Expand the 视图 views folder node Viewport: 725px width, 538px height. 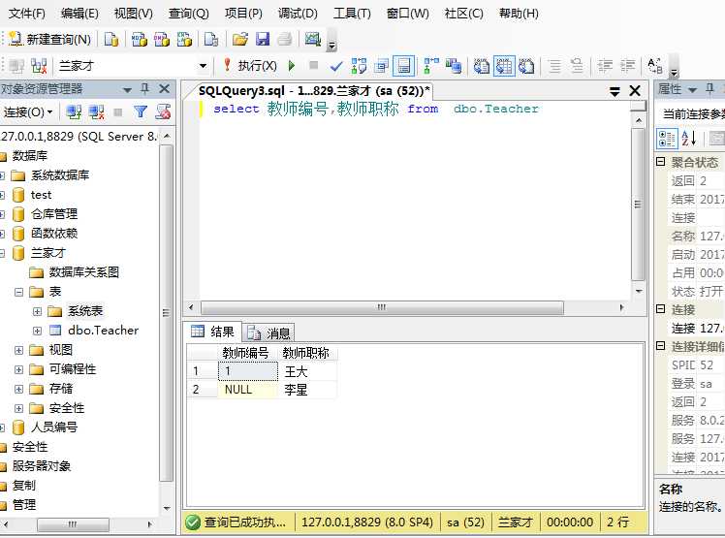(19, 350)
